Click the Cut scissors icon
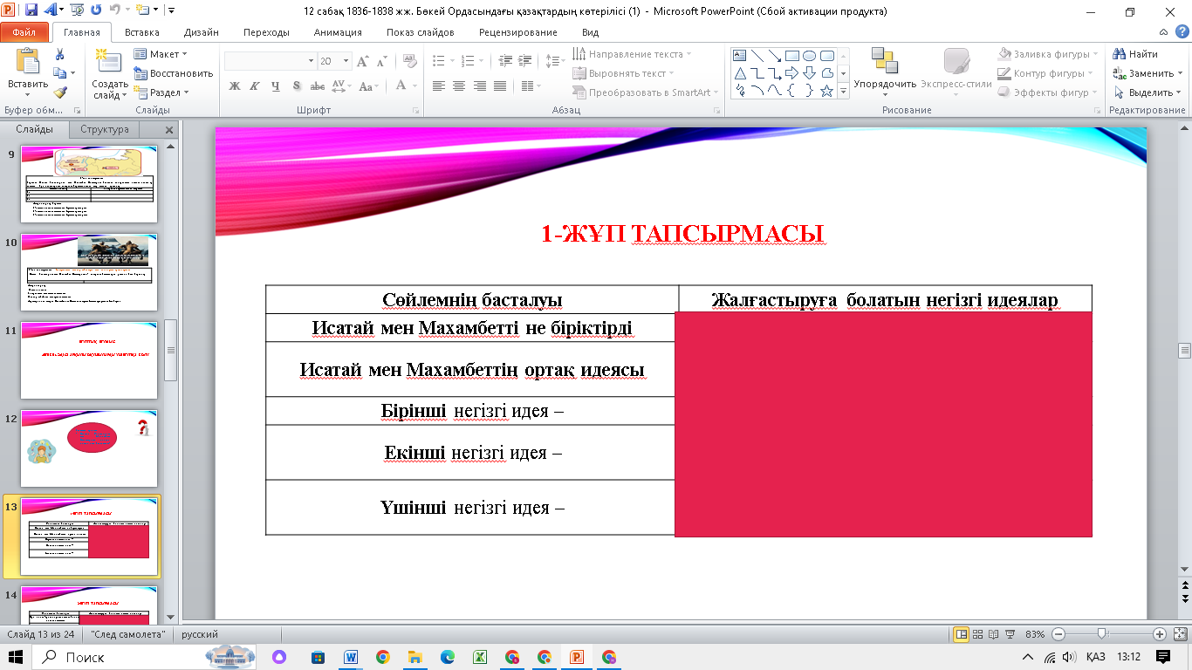Screen dimensions: 1192x670 coord(59,55)
